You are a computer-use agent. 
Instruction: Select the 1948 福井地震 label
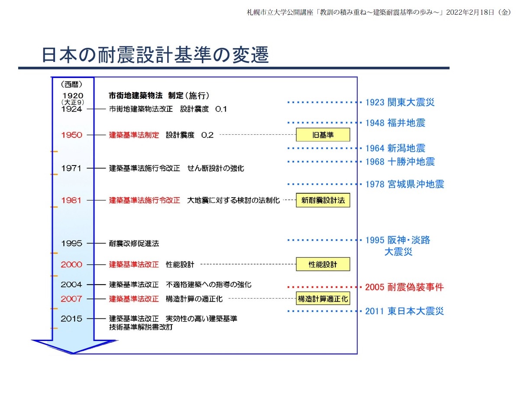point(395,123)
